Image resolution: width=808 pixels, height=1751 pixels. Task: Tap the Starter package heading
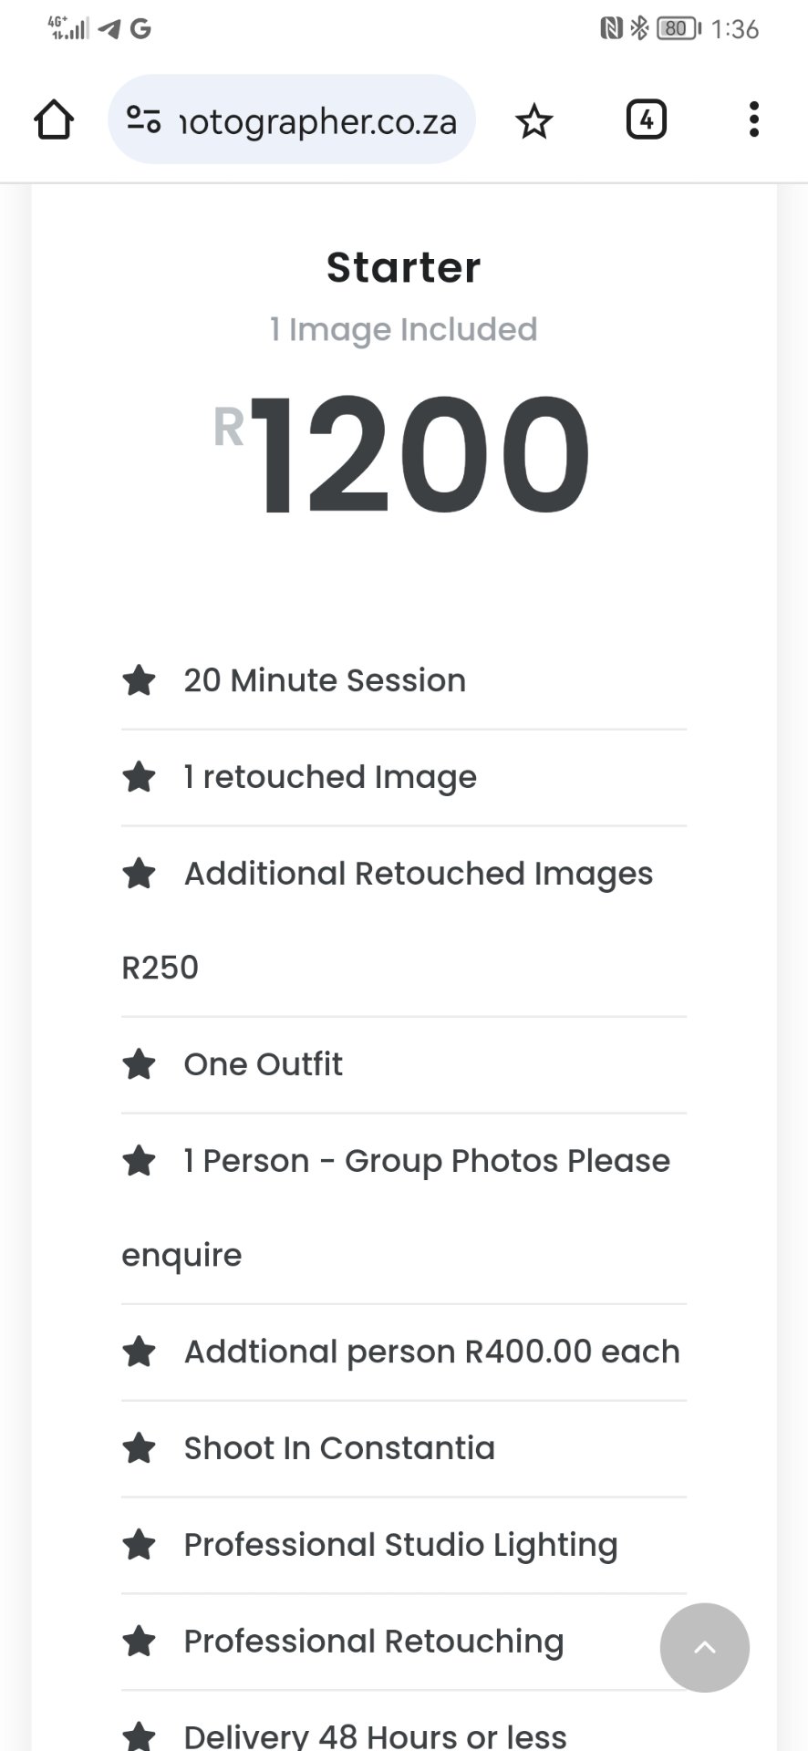[403, 267]
